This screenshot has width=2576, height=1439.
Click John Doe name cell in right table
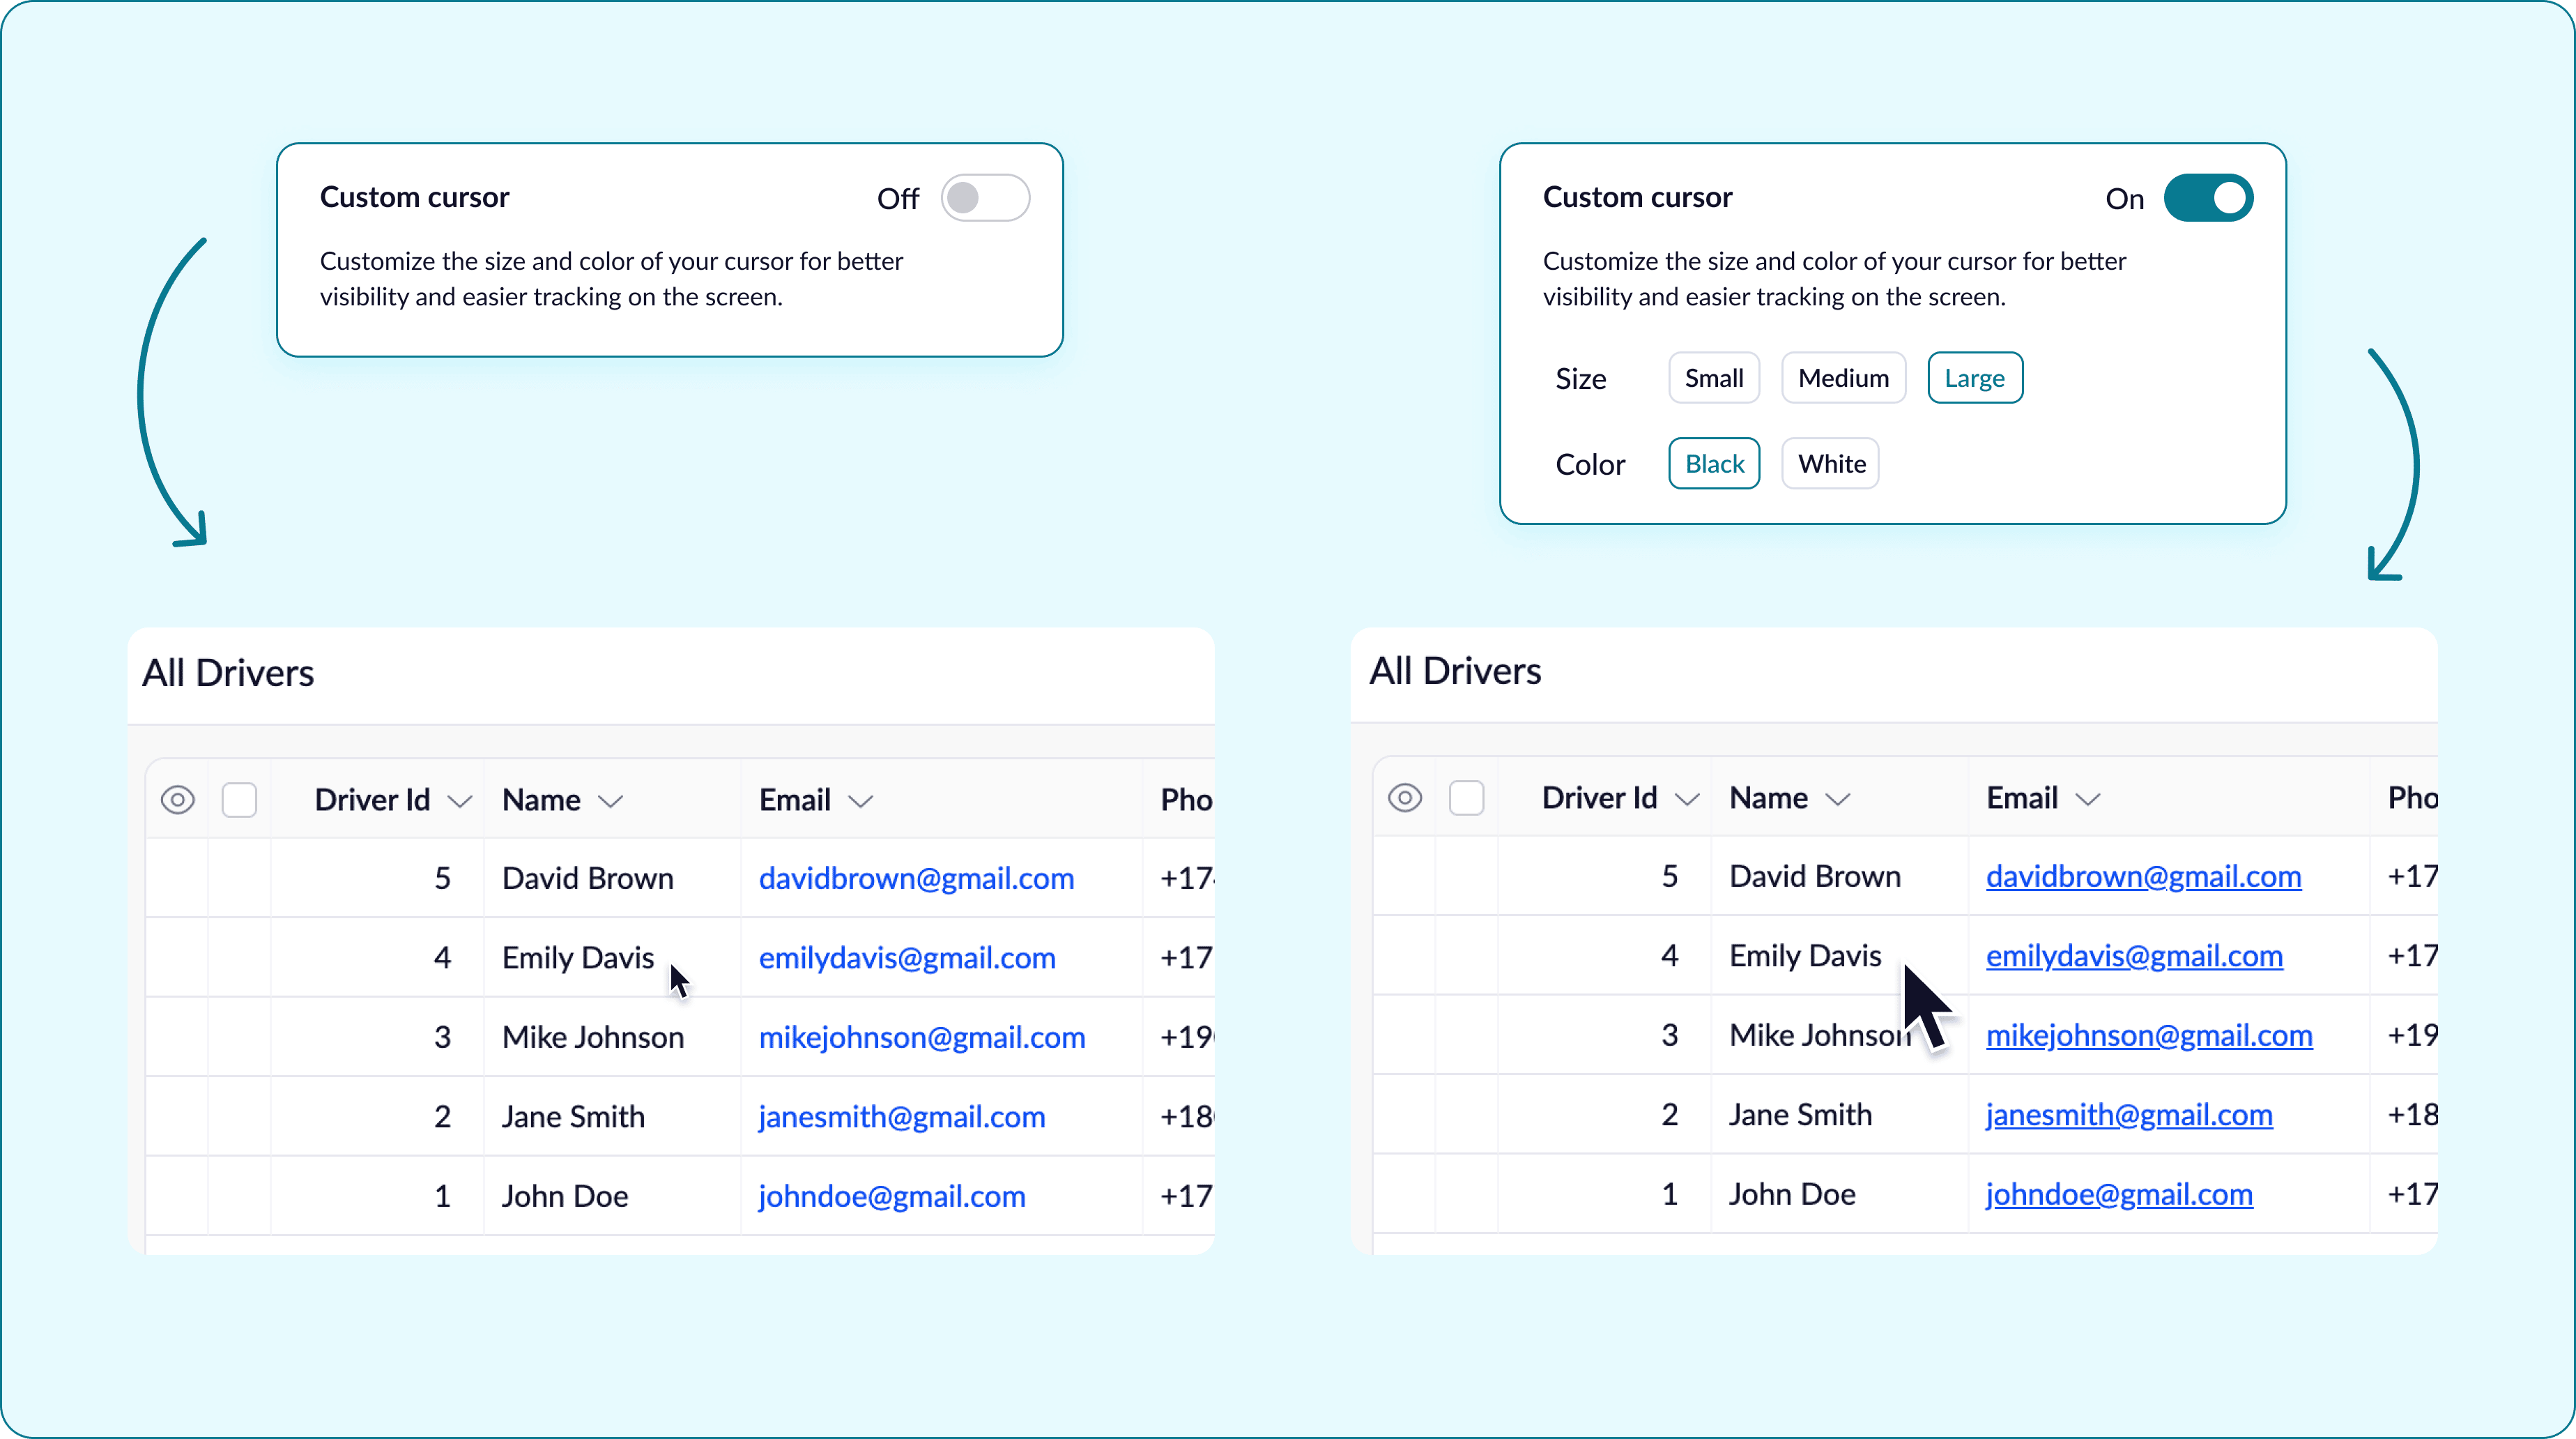[x=1792, y=1194]
